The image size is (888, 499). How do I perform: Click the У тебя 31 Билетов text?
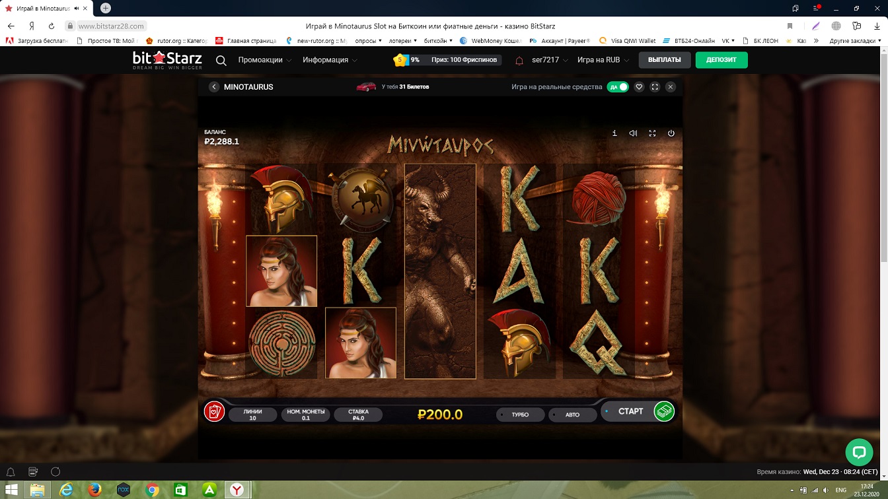[406, 86]
